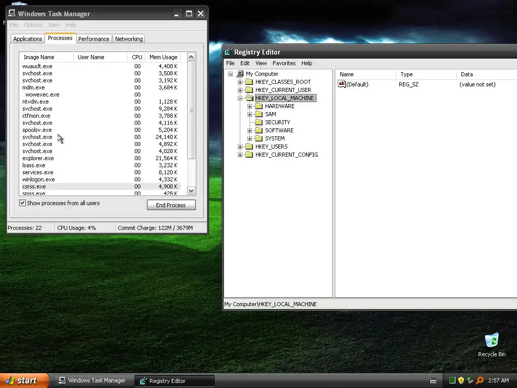This screenshot has width=517, height=388.
Task: Click the safely remove hardware tray icon
Action: (x=470, y=380)
